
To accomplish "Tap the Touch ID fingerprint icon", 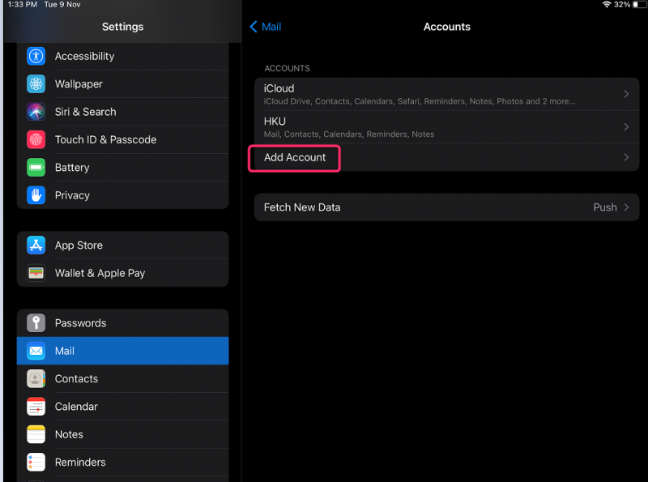I will tap(36, 139).
